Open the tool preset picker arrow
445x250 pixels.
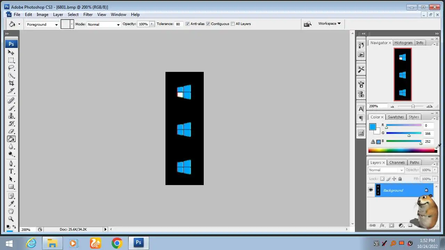(19, 24)
